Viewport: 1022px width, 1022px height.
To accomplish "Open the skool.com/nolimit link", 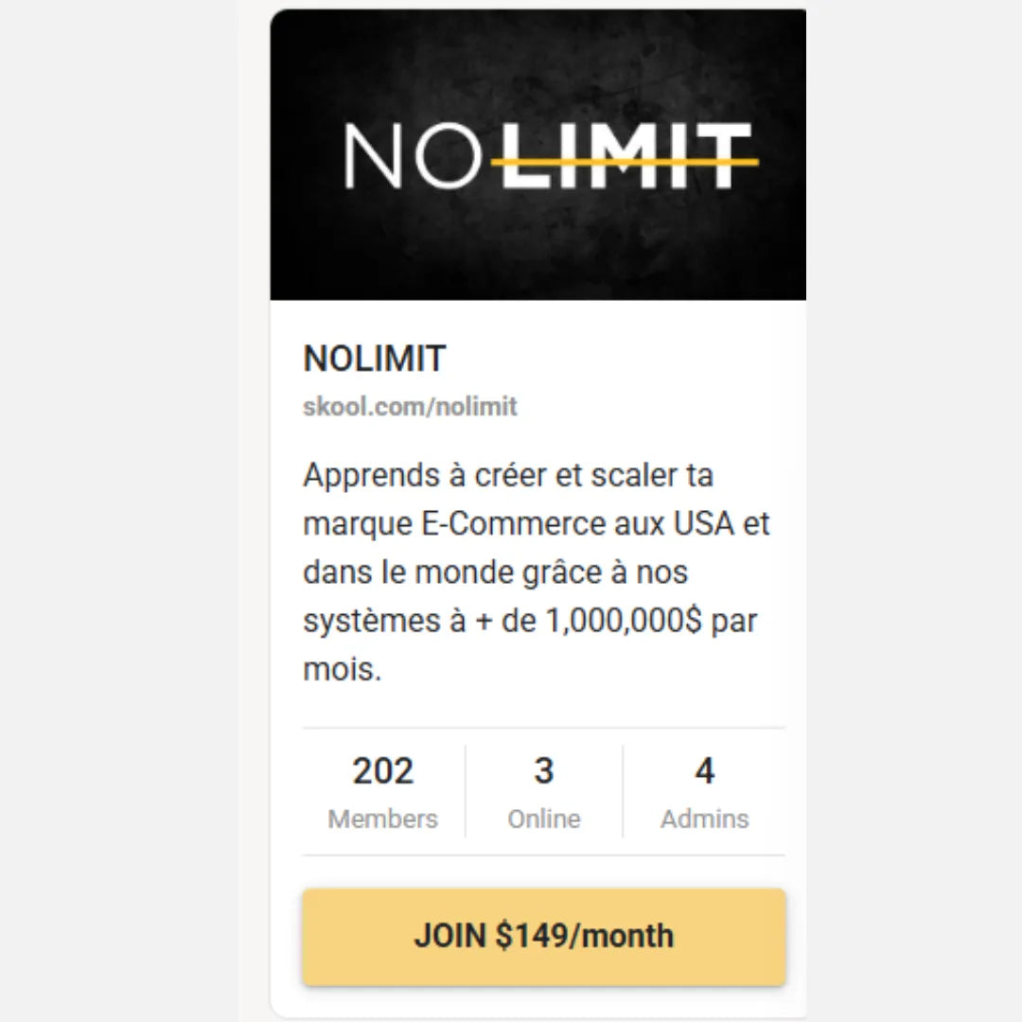I will [410, 407].
